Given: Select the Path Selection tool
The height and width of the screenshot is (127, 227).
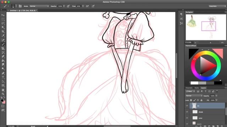Looking at the screenshot, I should click(x=3, y=81).
